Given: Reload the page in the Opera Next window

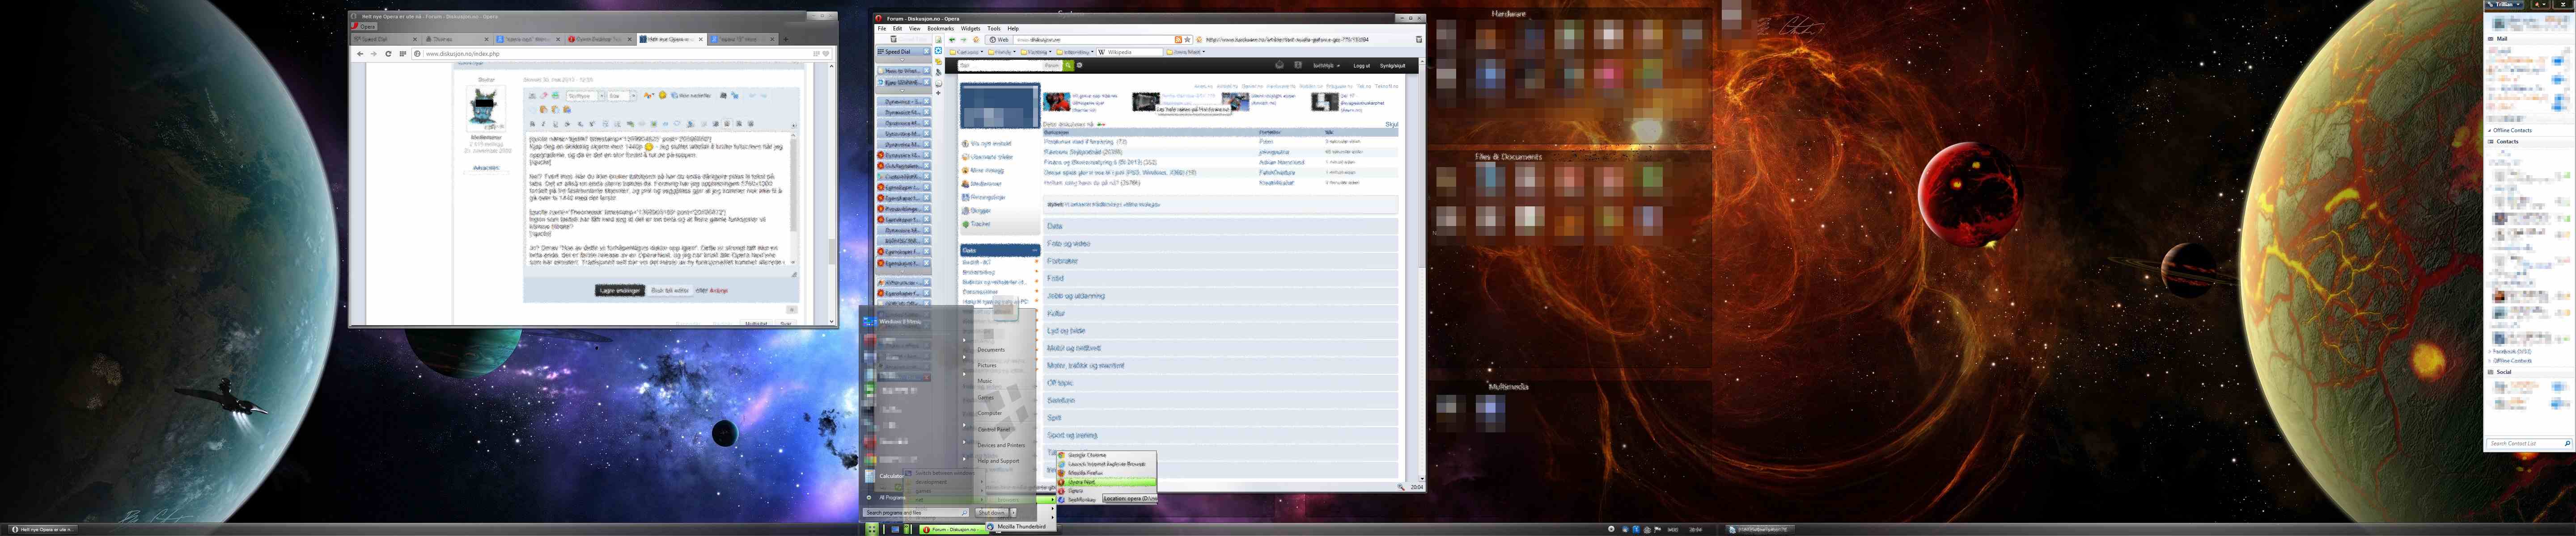Looking at the screenshot, I should tap(388, 54).
